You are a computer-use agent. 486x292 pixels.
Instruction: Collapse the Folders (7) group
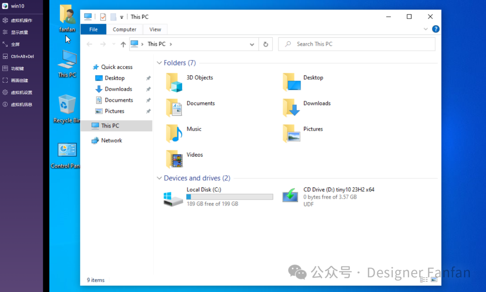point(159,63)
